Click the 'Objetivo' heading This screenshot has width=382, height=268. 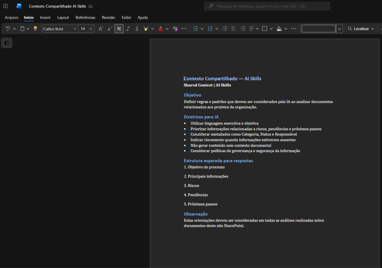(192, 95)
